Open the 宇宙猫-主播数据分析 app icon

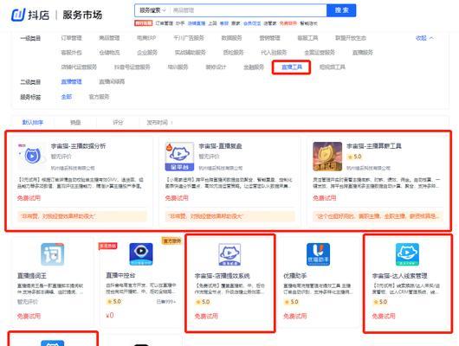pyautogui.click(x=32, y=157)
